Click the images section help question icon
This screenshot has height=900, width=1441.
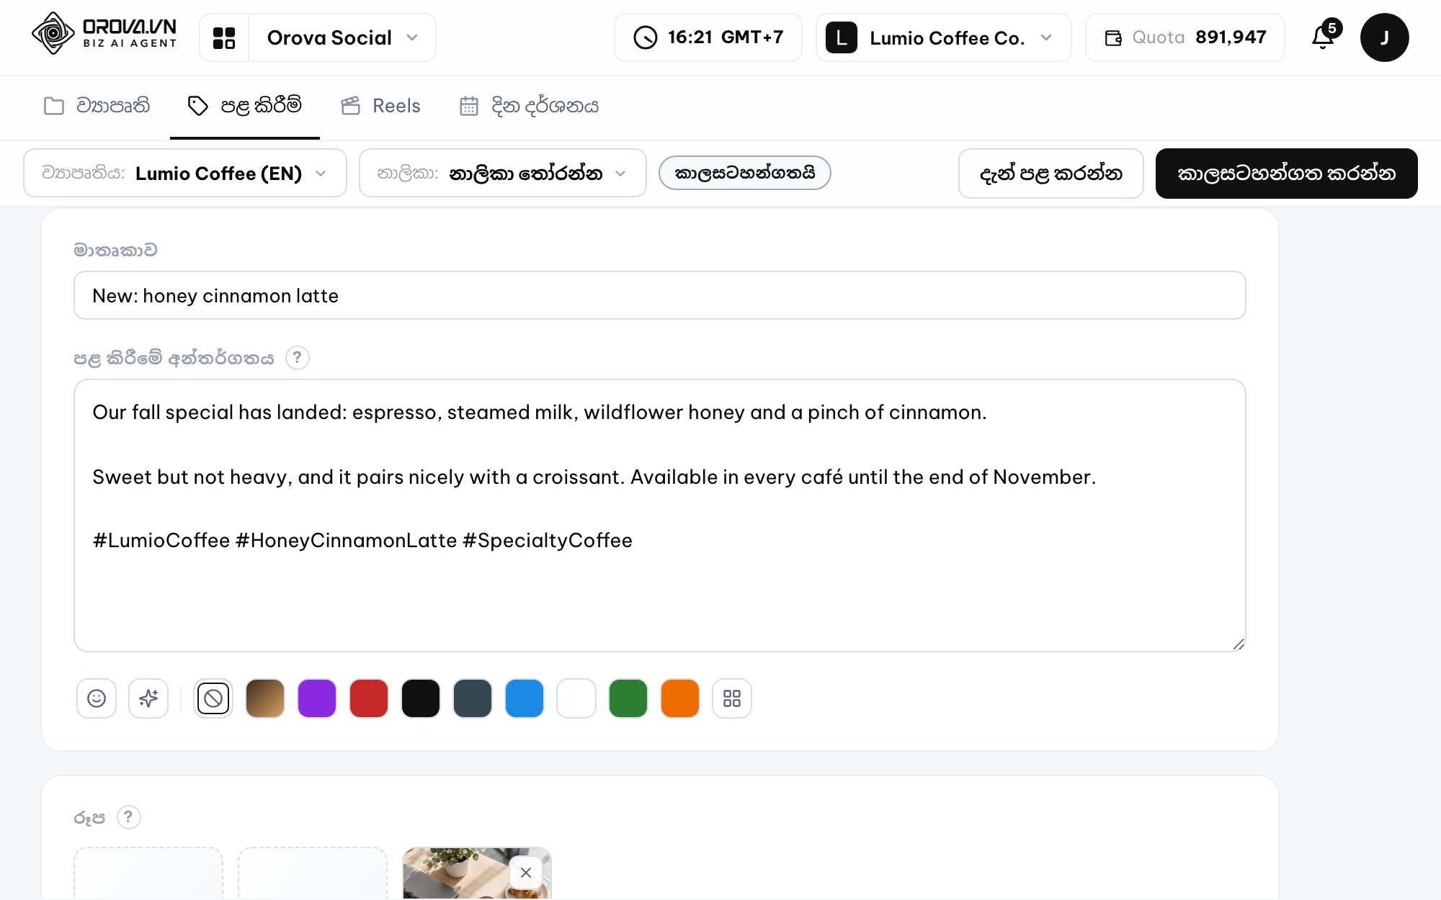pos(128,817)
